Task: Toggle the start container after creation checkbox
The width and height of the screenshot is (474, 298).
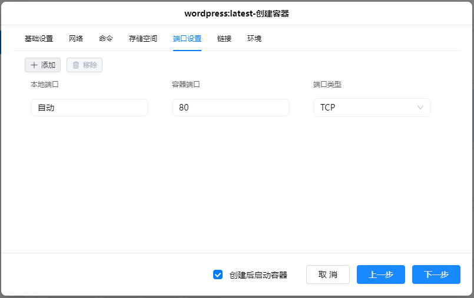Action: [x=218, y=274]
